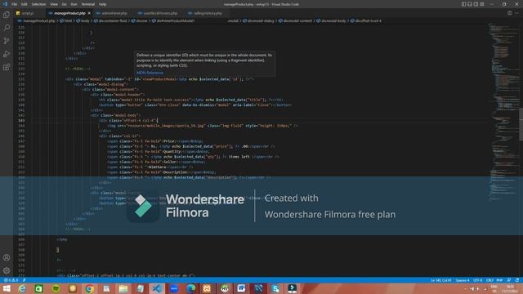
Task: Click the vertical editor scrollbar thumb
Action: click(x=521, y=124)
